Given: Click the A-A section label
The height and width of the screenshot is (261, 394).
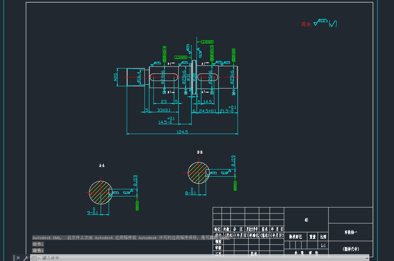Looking at the screenshot, I should tap(102, 165).
